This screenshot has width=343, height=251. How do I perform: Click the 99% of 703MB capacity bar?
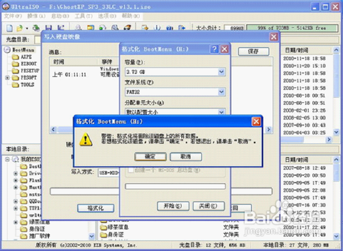(292, 28)
